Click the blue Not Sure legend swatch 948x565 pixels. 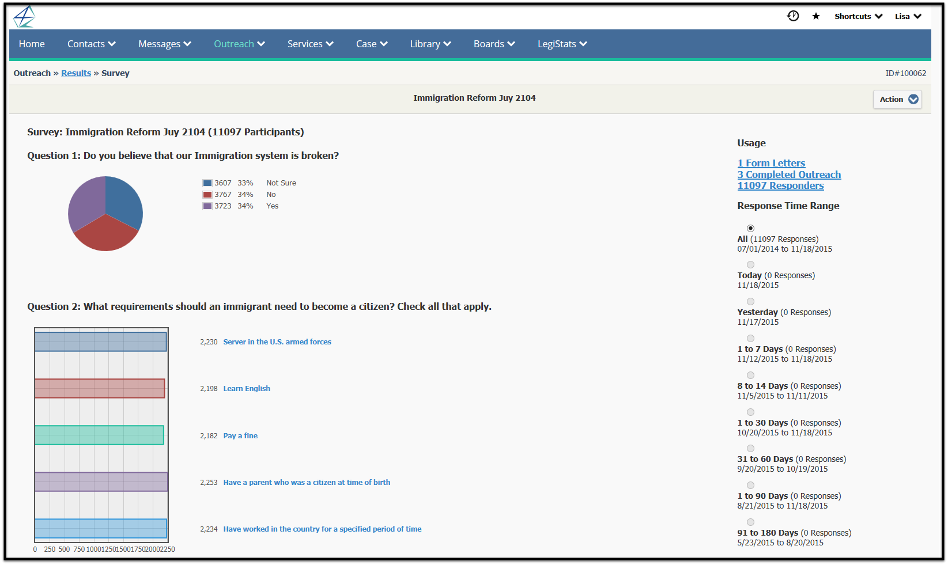click(207, 183)
